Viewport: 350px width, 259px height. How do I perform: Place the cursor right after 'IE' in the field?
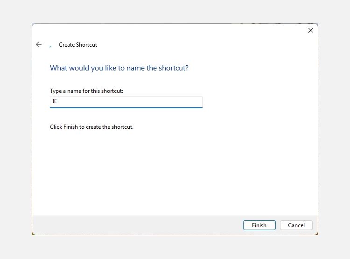(57, 102)
